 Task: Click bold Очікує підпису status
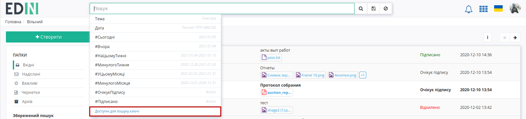[x=435, y=90]
